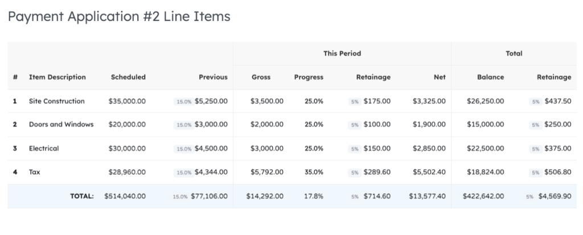The image size is (583, 235).
Task: Click the 15.0% badge in Site Construction row
Action: 183,102
